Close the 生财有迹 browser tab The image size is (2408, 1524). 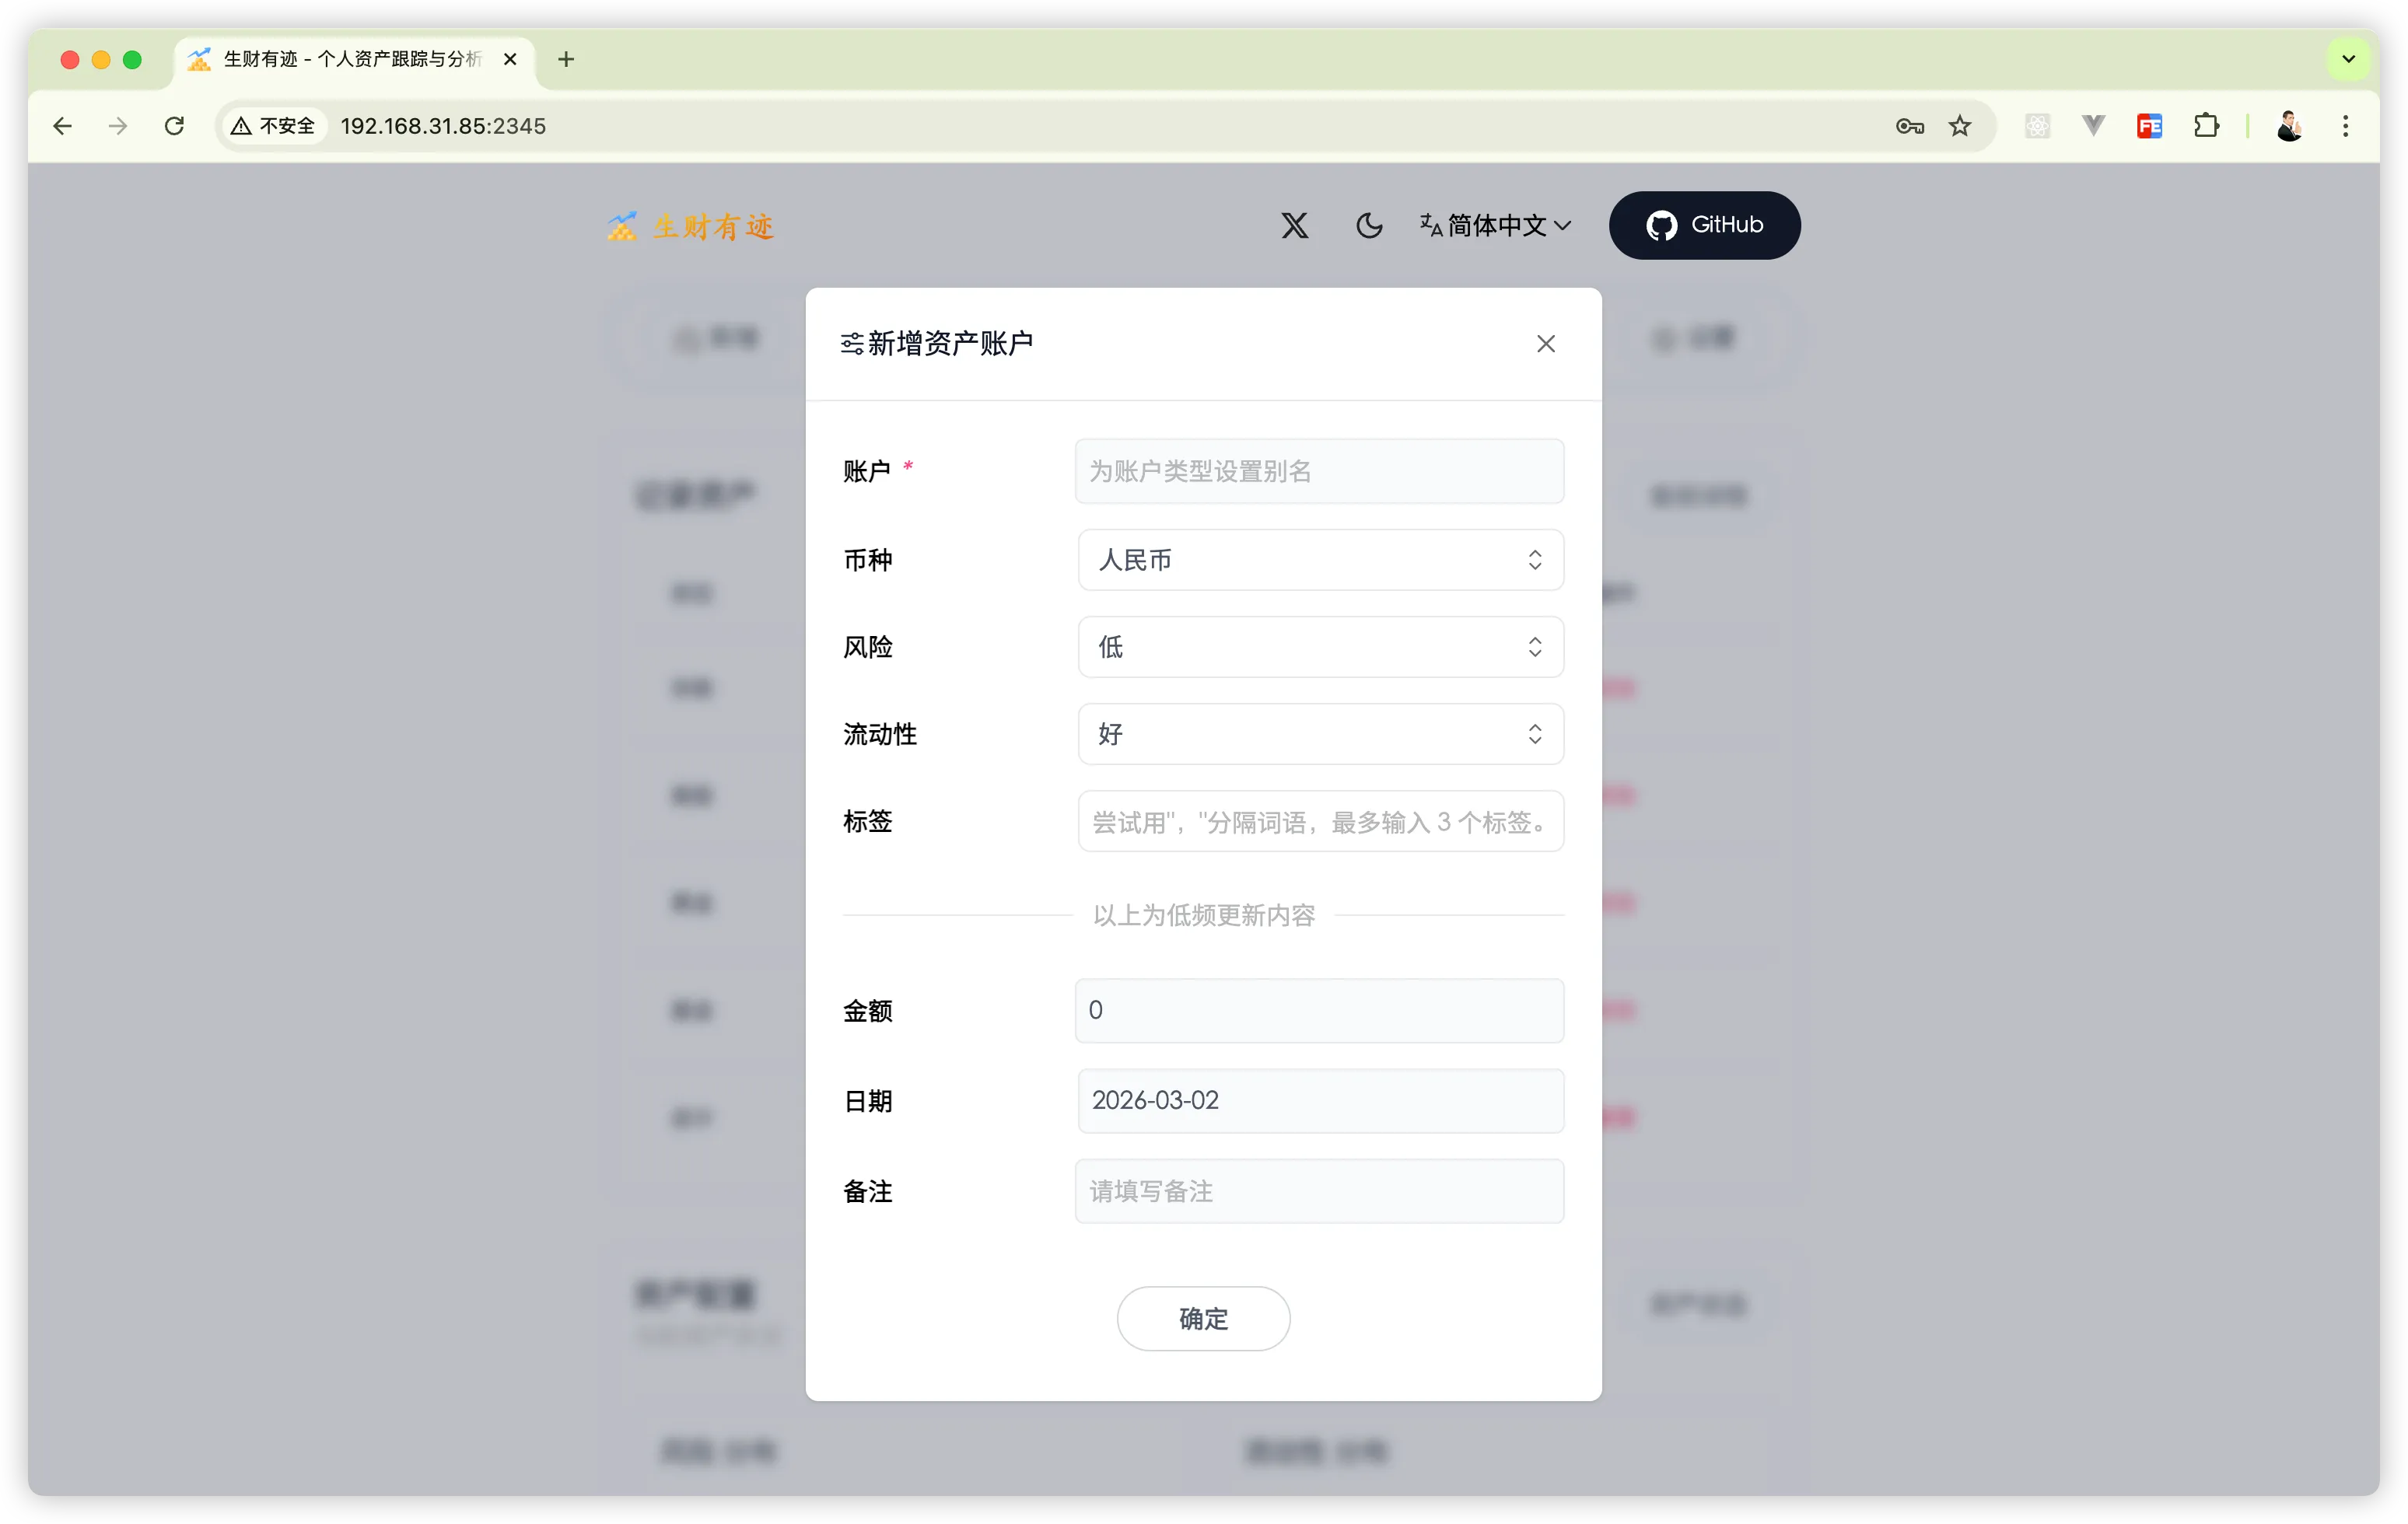(510, 59)
